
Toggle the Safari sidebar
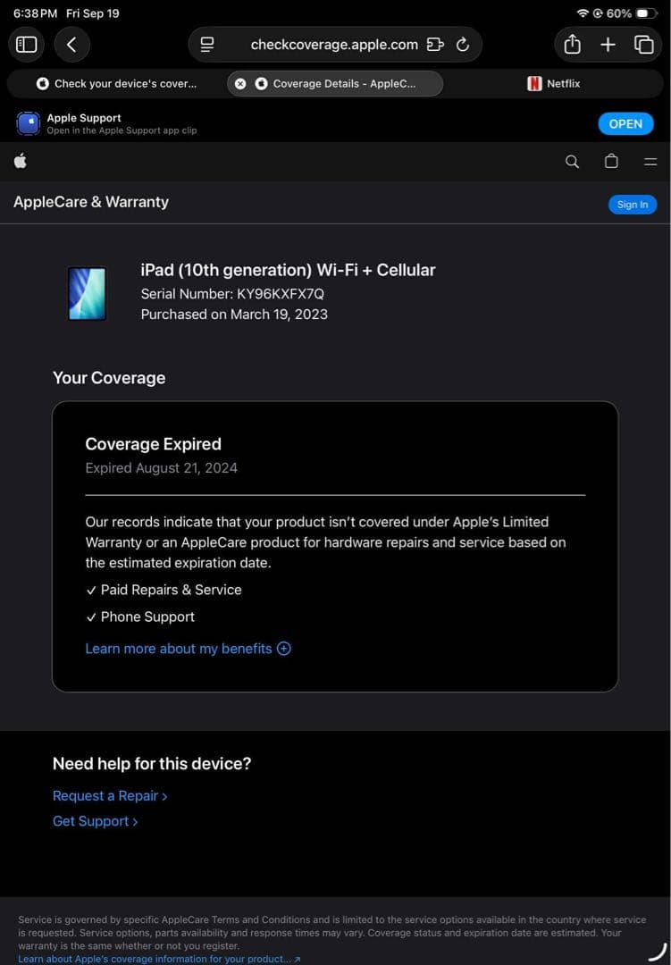(27, 45)
